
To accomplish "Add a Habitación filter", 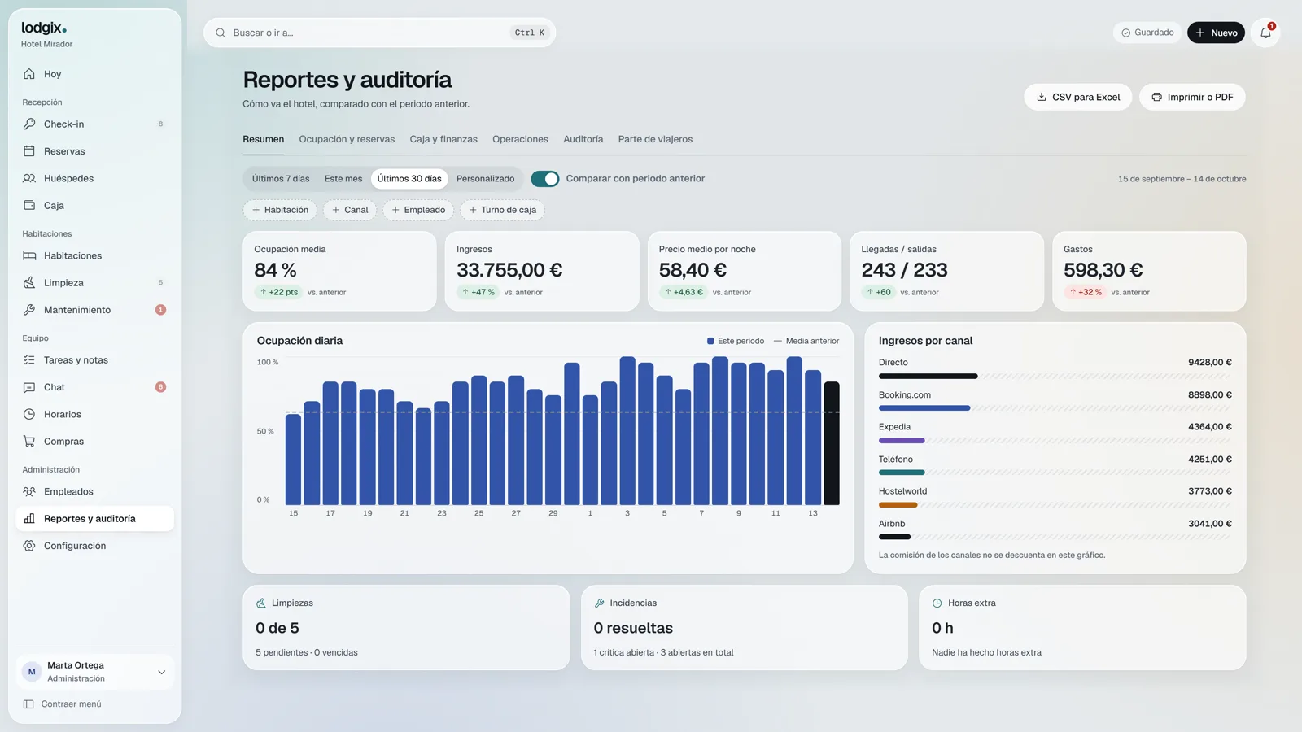I will (280, 210).
